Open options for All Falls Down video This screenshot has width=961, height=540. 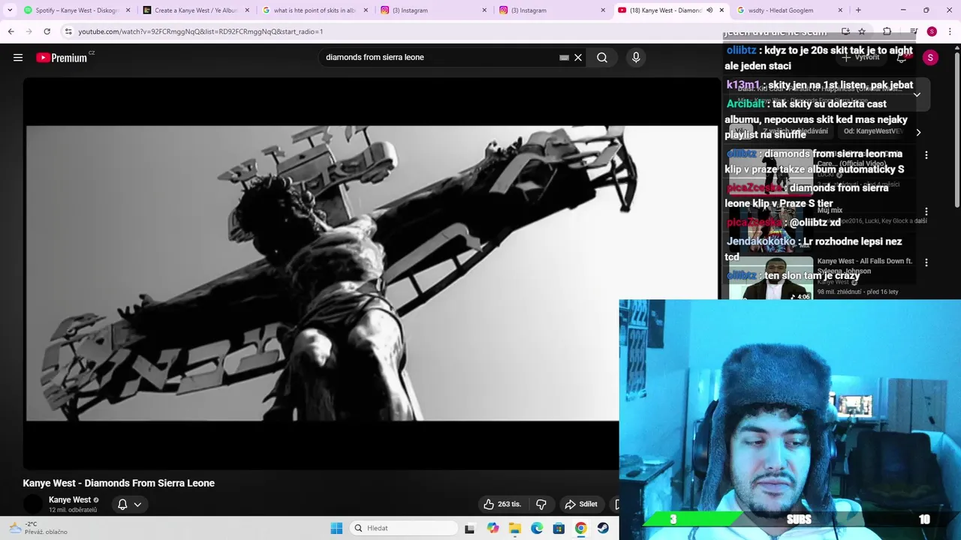(926, 262)
